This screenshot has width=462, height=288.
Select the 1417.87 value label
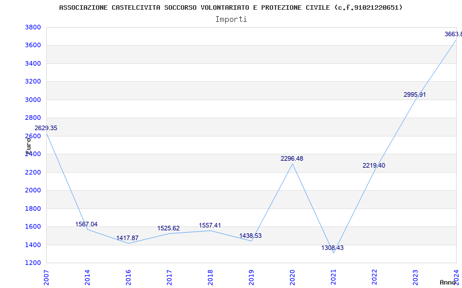(x=127, y=238)
